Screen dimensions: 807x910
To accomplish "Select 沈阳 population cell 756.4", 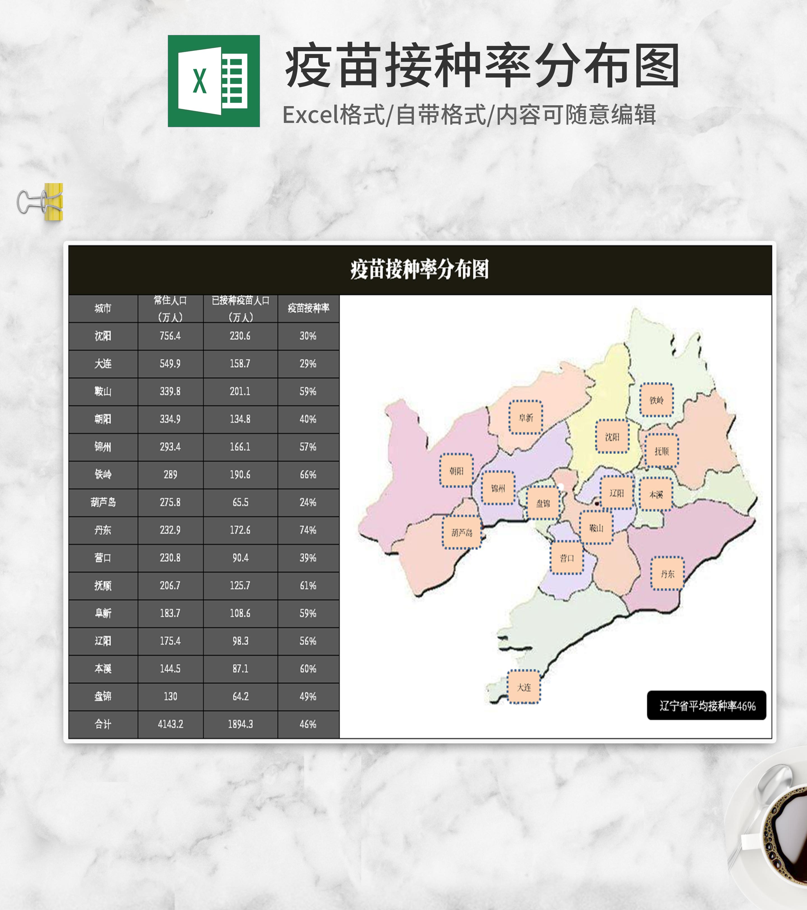I will [x=170, y=336].
